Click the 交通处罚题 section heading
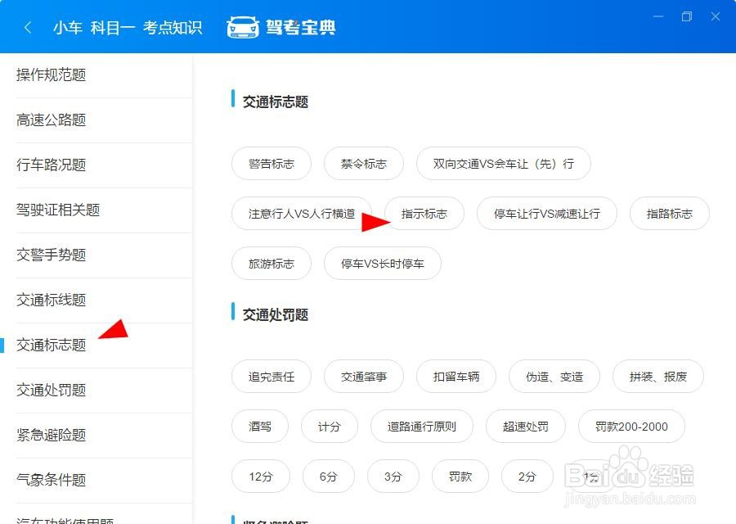The image size is (736, 524). click(276, 314)
